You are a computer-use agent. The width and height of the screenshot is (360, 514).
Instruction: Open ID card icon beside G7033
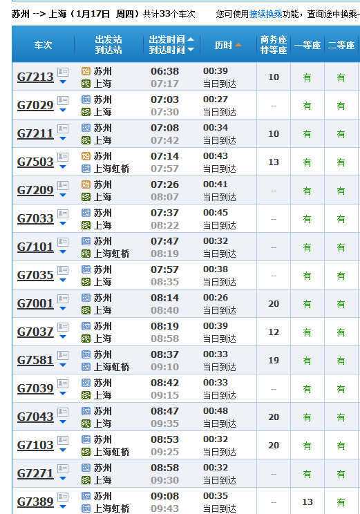coord(63,213)
